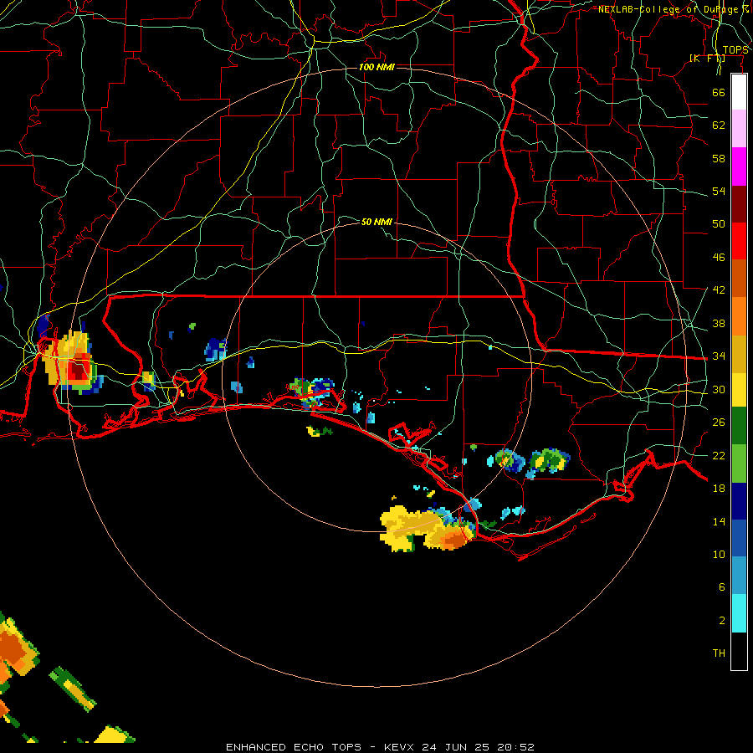Click the black TH swatch at legend bottom
Image resolution: width=753 pixels, height=753 pixels.
click(739, 651)
